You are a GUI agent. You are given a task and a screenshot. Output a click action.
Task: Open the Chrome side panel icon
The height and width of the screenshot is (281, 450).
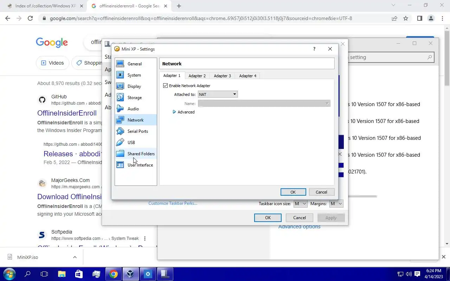419,18
